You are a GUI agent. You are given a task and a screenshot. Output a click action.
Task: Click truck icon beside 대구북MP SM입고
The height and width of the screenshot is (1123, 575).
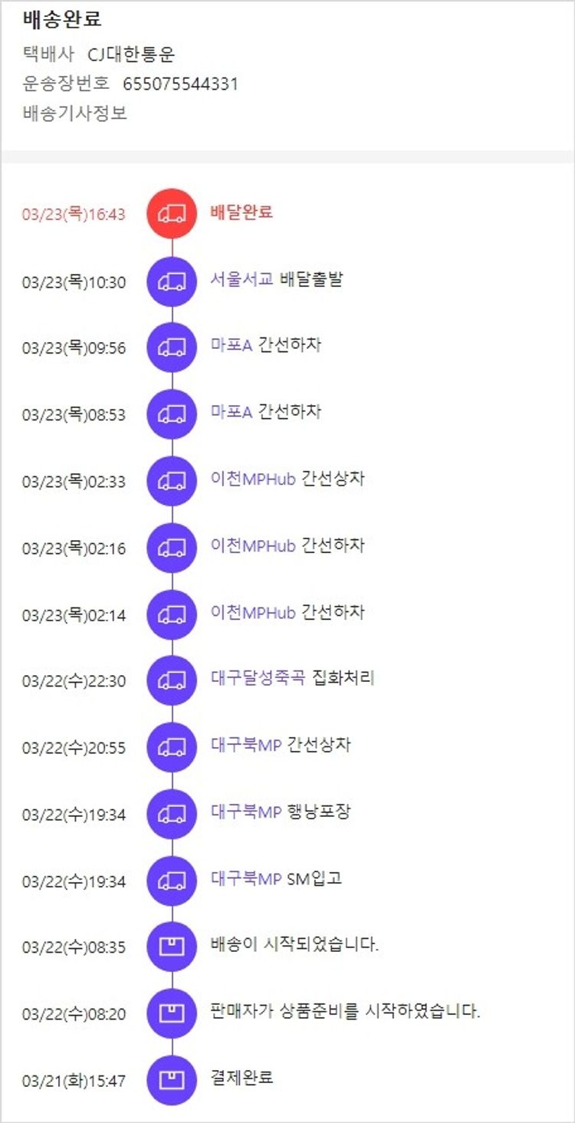tap(172, 881)
